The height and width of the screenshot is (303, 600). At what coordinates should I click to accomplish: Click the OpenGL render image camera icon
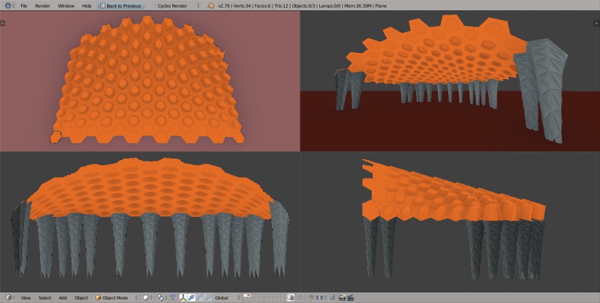(x=342, y=298)
